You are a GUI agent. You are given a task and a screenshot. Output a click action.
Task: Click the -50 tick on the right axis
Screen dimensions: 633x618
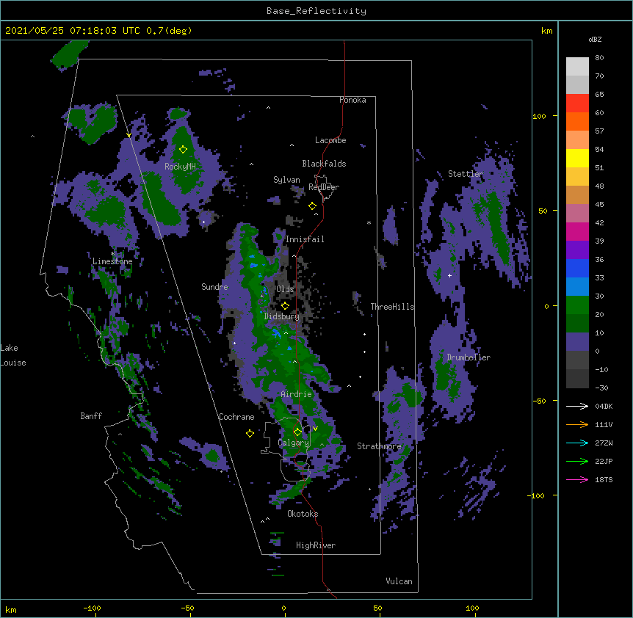pos(539,401)
